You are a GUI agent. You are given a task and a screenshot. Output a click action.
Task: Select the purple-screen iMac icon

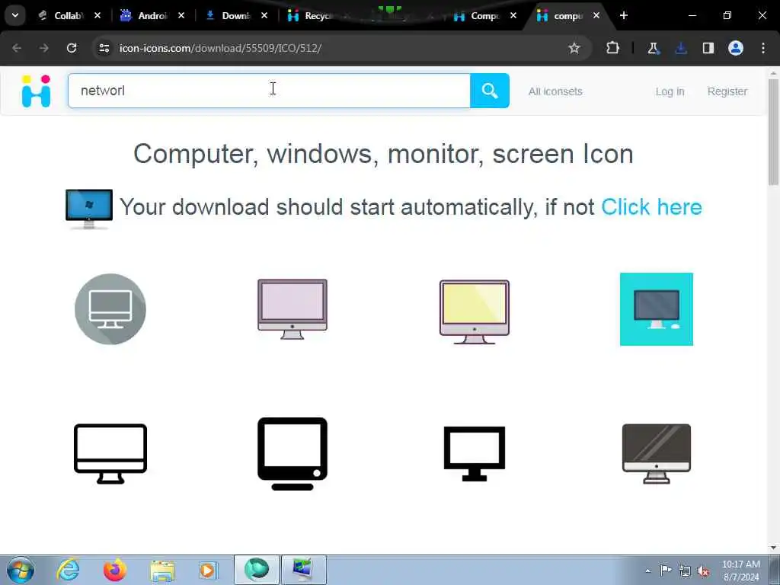click(292, 309)
